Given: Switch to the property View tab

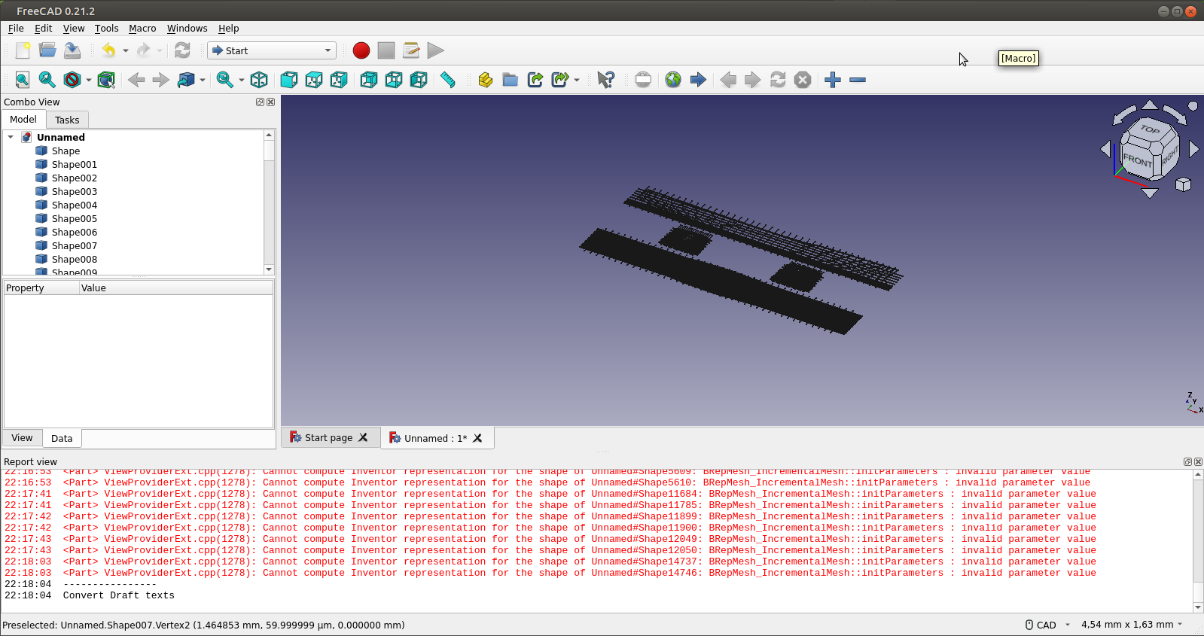Looking at the screenshot, I should pyautogui.click(x=22, y=437).
